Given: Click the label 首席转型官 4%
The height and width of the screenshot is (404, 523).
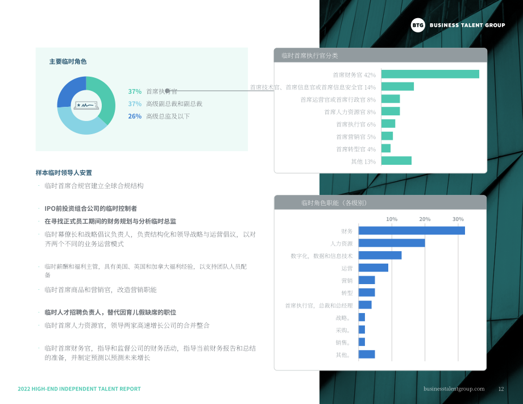Looking at the screenshot, I should (356, 149).
